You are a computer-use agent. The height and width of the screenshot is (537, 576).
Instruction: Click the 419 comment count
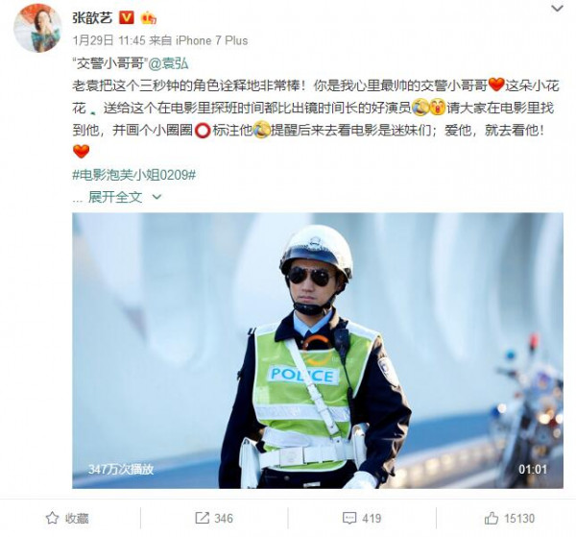click(372, 518)
